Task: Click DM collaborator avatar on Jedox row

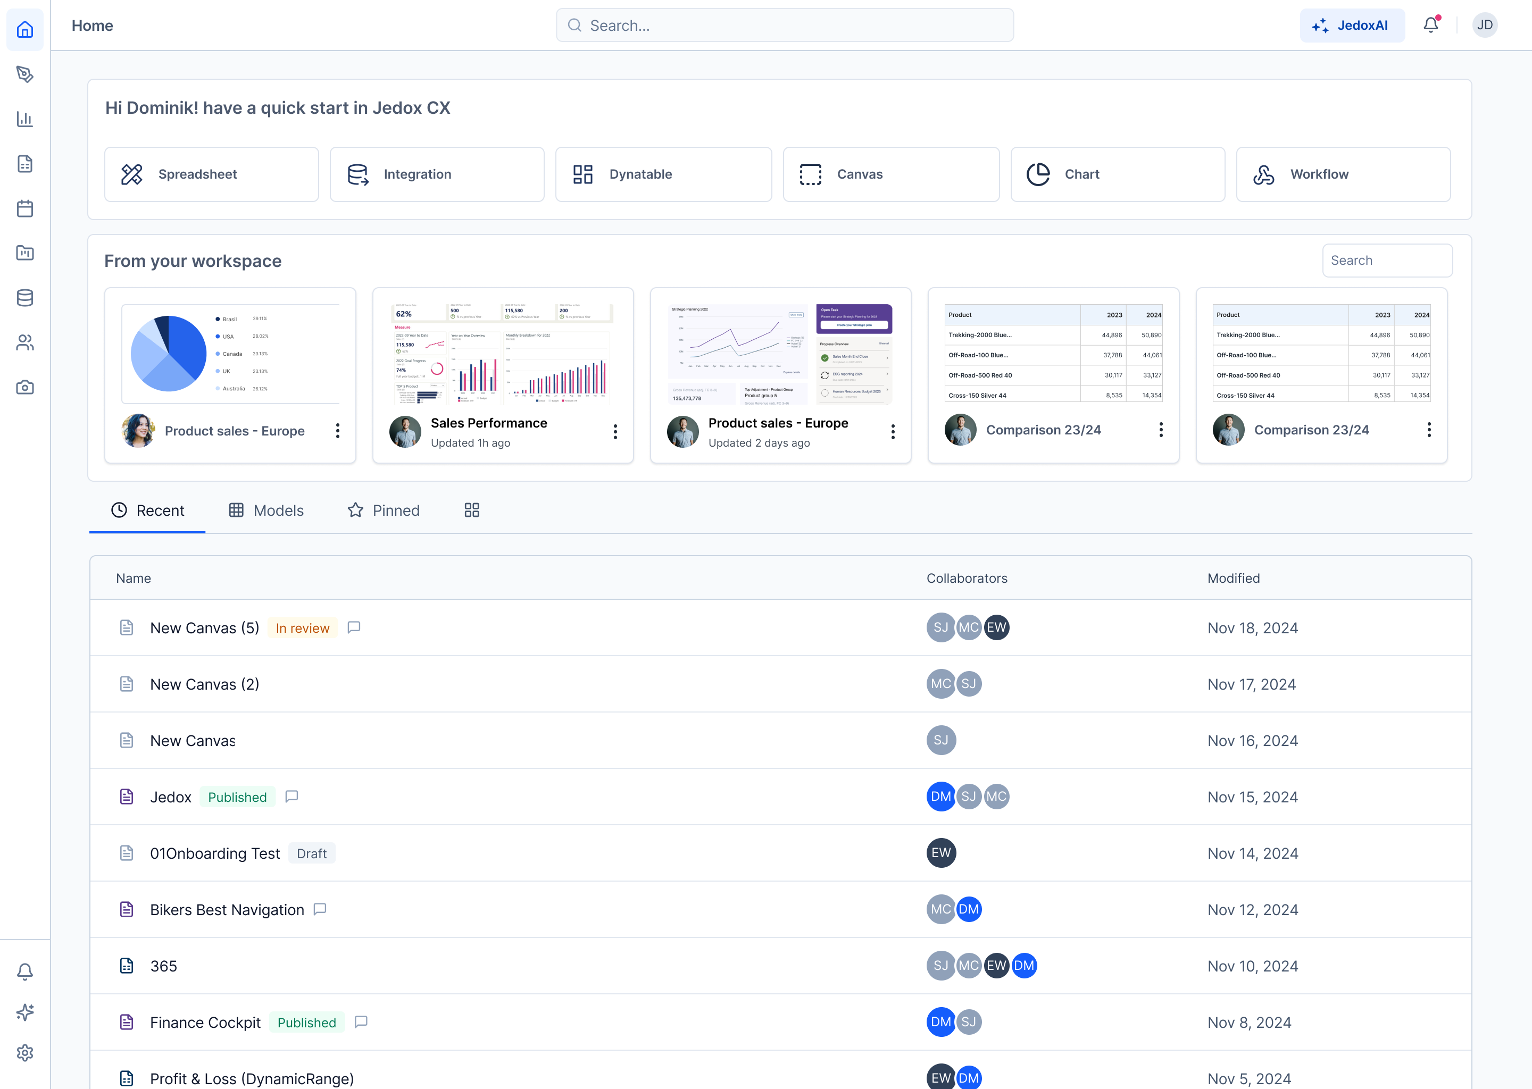Action: pyautogui.click(x=941, y=797)
